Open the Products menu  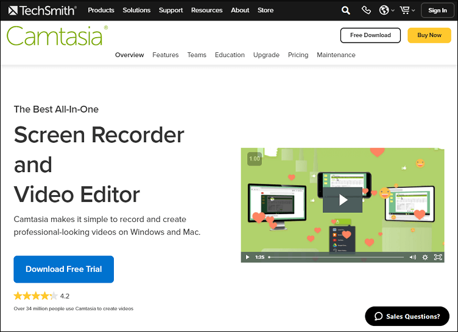point(101,10)
